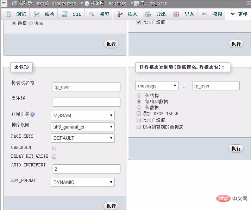Open the 存储引擎 MyISAM dropdown
This screenshot has width=251, height=210.
(x=83, y=116)
